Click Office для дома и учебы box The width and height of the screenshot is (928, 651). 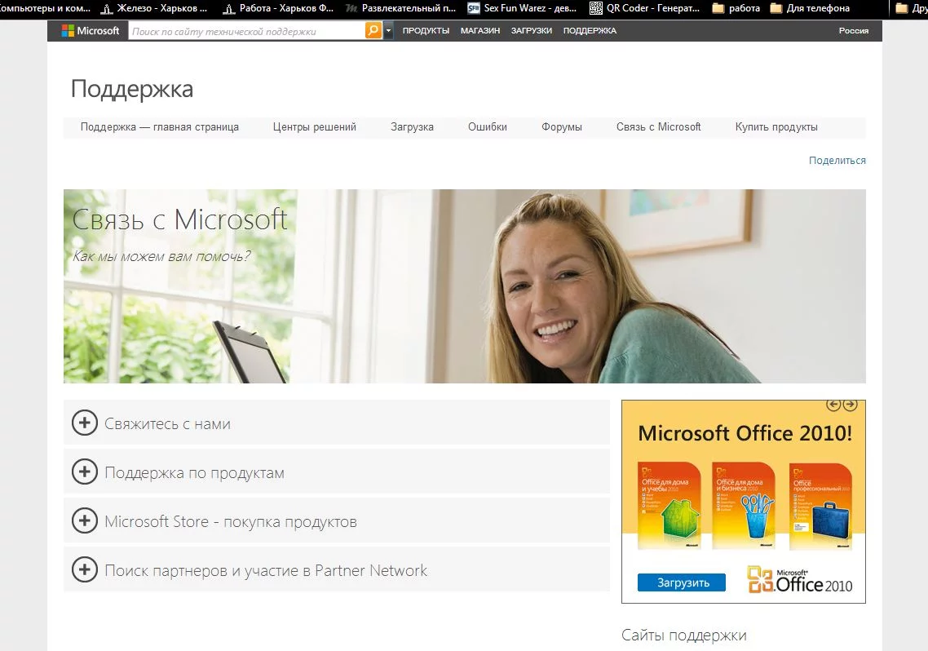coord(669,506)
